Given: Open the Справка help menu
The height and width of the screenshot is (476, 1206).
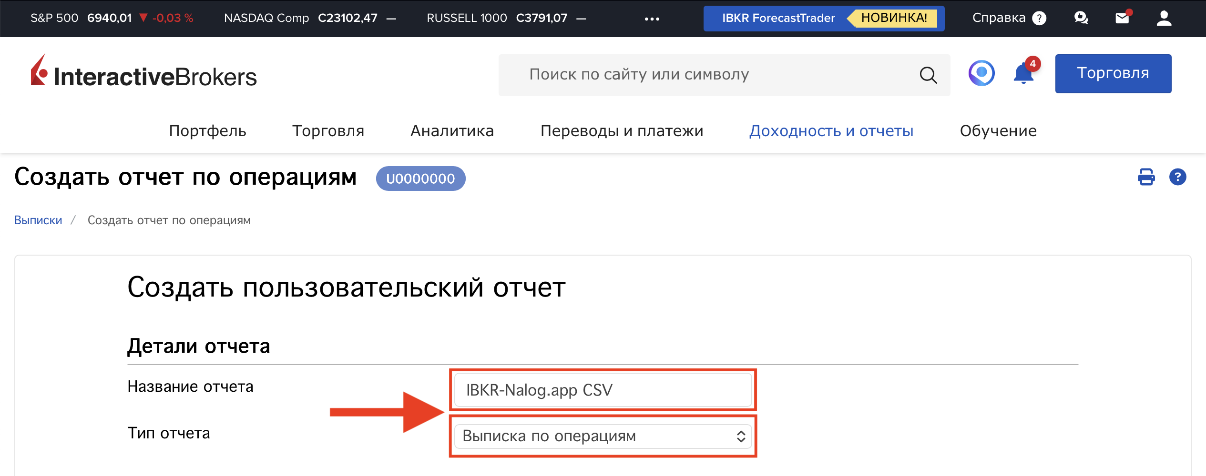Looking at the screenshot, I should click(x=1009, y=18).
